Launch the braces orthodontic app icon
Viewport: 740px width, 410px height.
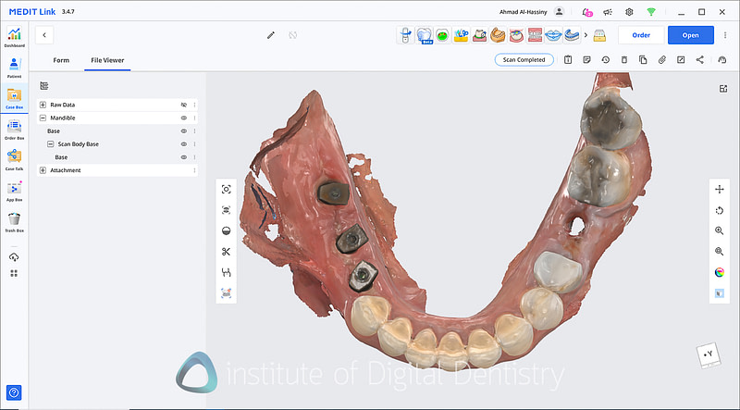535,35
